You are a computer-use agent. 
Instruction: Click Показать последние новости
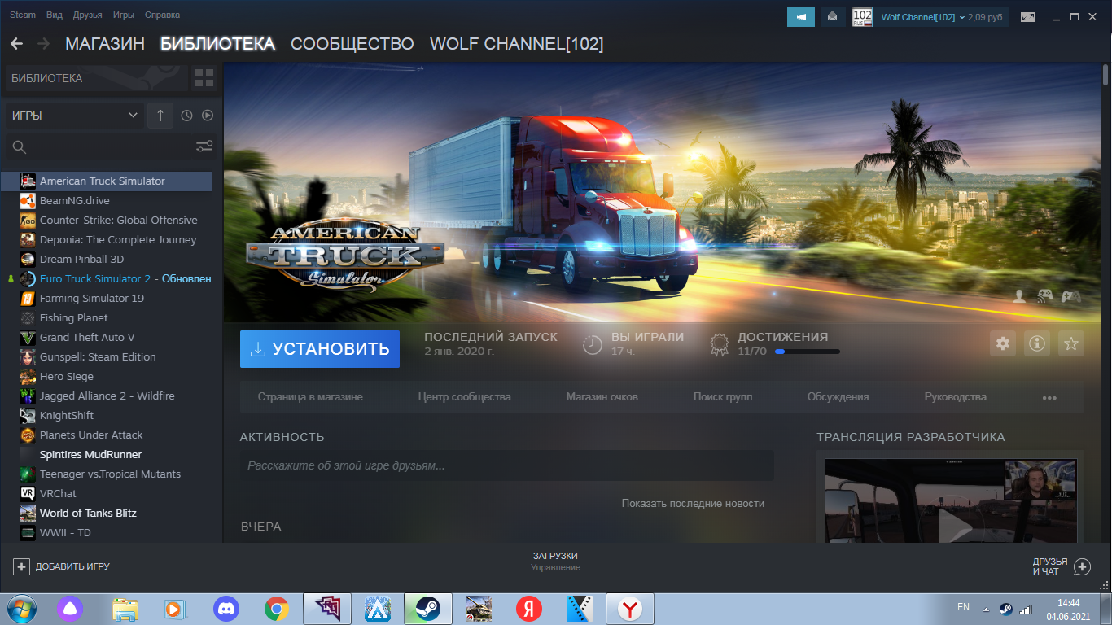pyautogui.click(x=693, y=504)
